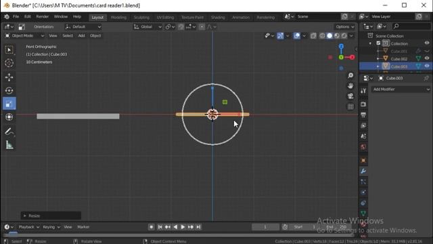Screen dimensions: 433x244
Task: Toggle viewport gizmos display
Action: [x=280, y=36]
